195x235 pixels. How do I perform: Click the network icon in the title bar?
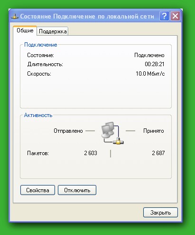15,17
